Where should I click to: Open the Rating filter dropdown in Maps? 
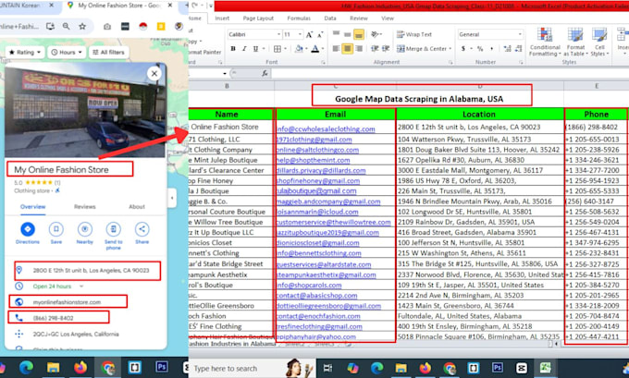(25, 52)
